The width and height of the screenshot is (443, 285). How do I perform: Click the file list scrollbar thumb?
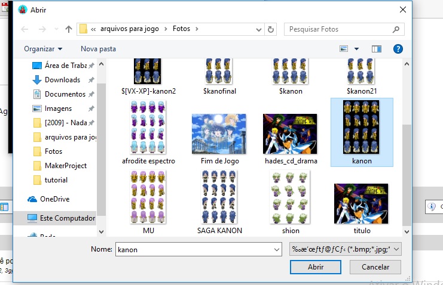(x=407, y=175)
